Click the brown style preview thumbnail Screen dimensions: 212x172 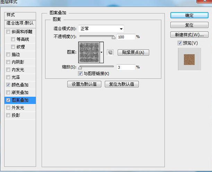[x=189, y=59]
